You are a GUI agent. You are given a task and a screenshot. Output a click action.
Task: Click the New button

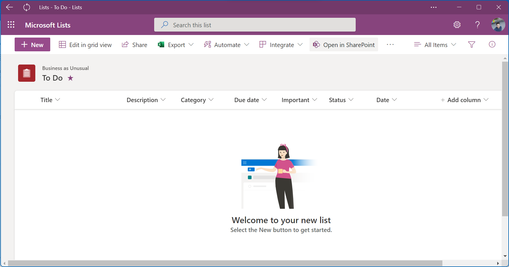tap(32, 45)
